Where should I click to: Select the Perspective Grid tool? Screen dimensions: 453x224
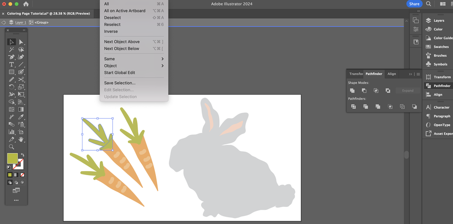pos(21,102)
